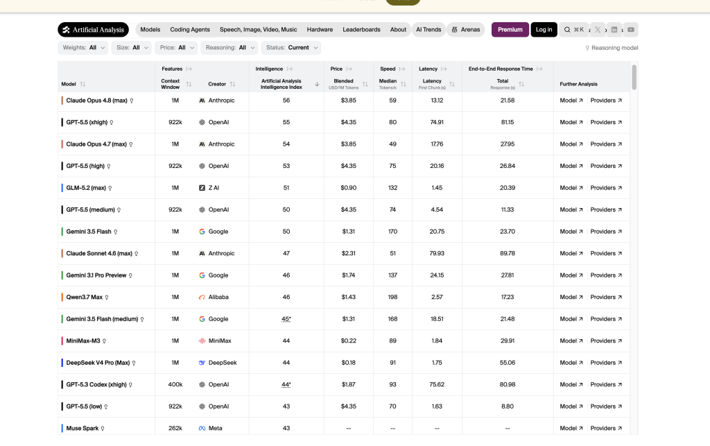Click the Premium button
This screenshot has height=446, width=710.
[x=510, y=30]
